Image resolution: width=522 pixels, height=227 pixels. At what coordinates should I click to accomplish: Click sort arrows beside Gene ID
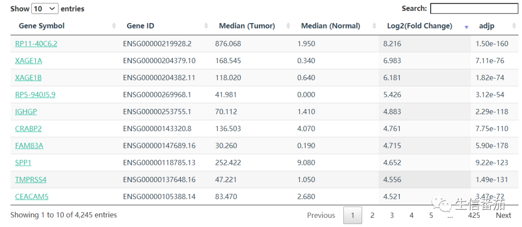pos(206,26)
